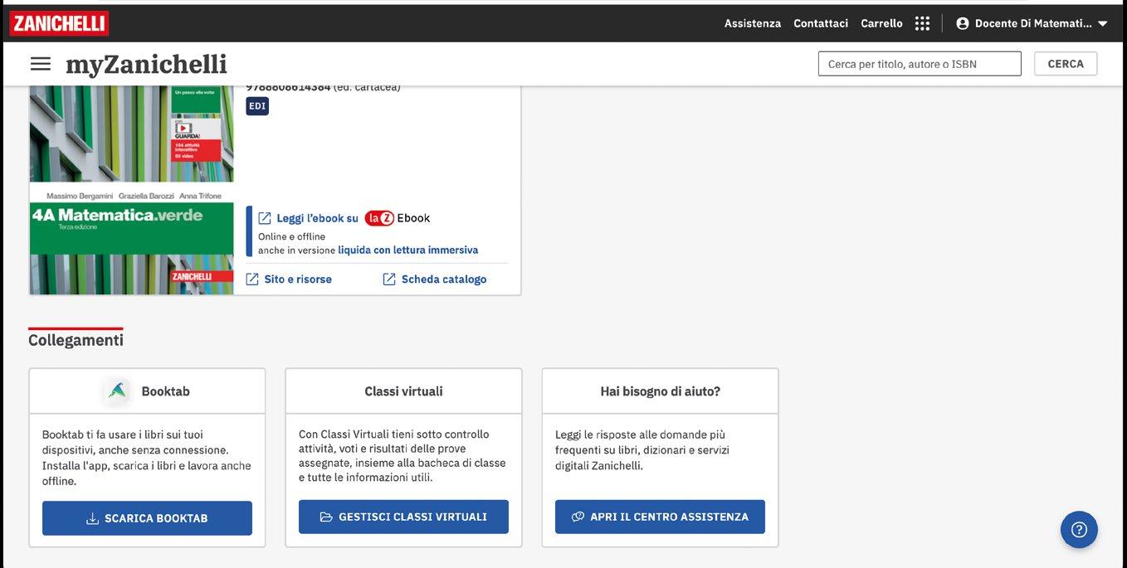Screen dimensions: 1127x568
Task: Open Assistenza in the top bar
Action: pyautogui.click(x=752, y=23)
